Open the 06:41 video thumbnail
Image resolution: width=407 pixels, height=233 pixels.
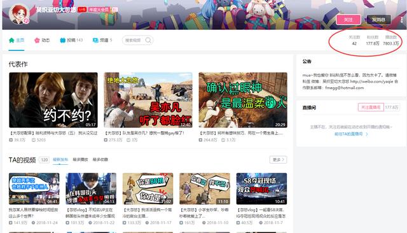pyautogui.click(x=34, y=189)
